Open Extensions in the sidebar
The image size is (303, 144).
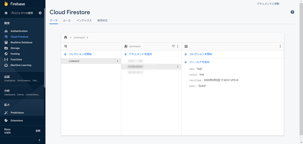[17, 120]
